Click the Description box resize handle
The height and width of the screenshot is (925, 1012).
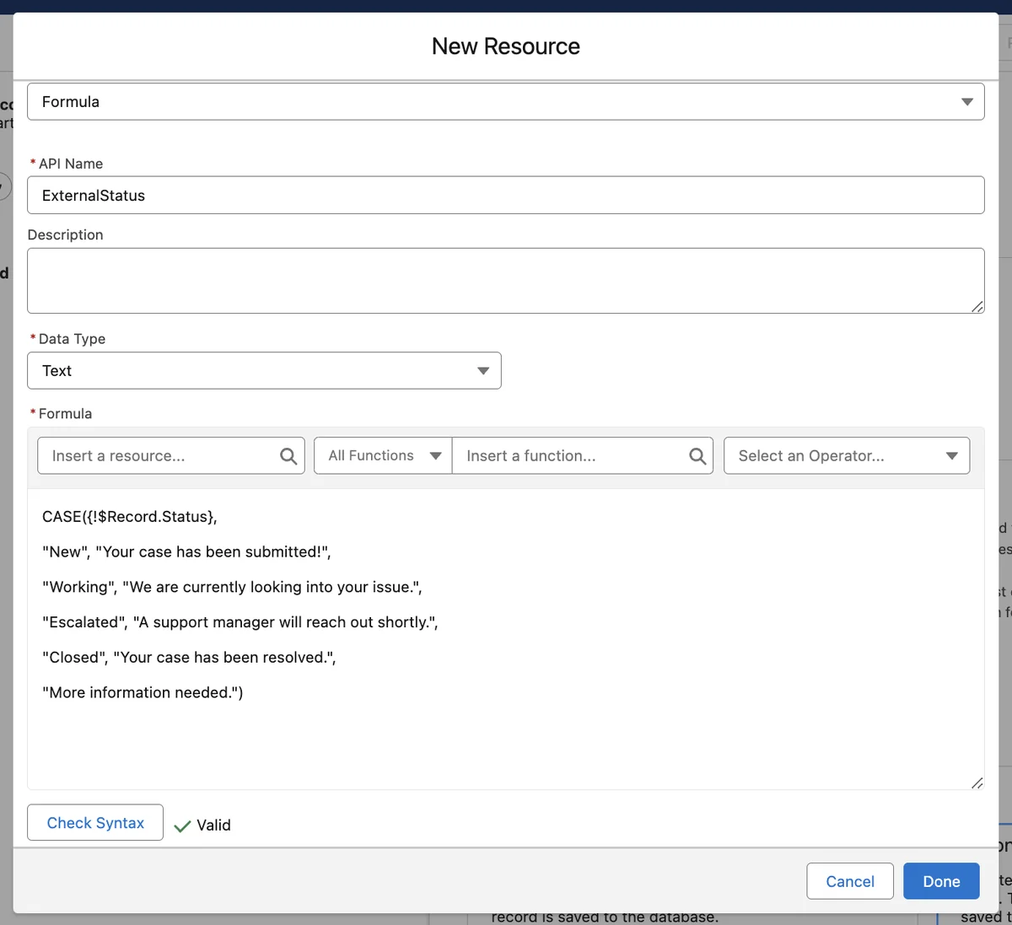(x=977, y=306)
